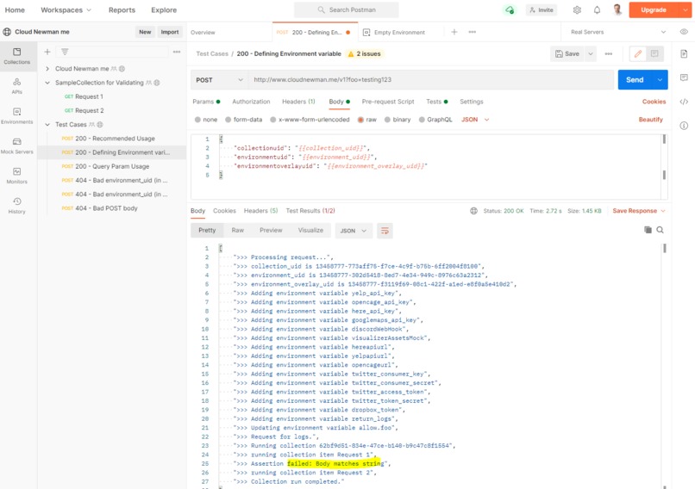This screenshot has width=695, height=489.
Task: Switch to the comment mode icon
Action: pyautogui.click(x=654, y=53)
